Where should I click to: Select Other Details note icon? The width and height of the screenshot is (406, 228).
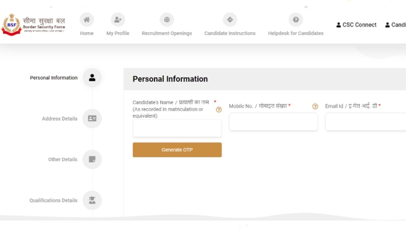coord(92,159)
